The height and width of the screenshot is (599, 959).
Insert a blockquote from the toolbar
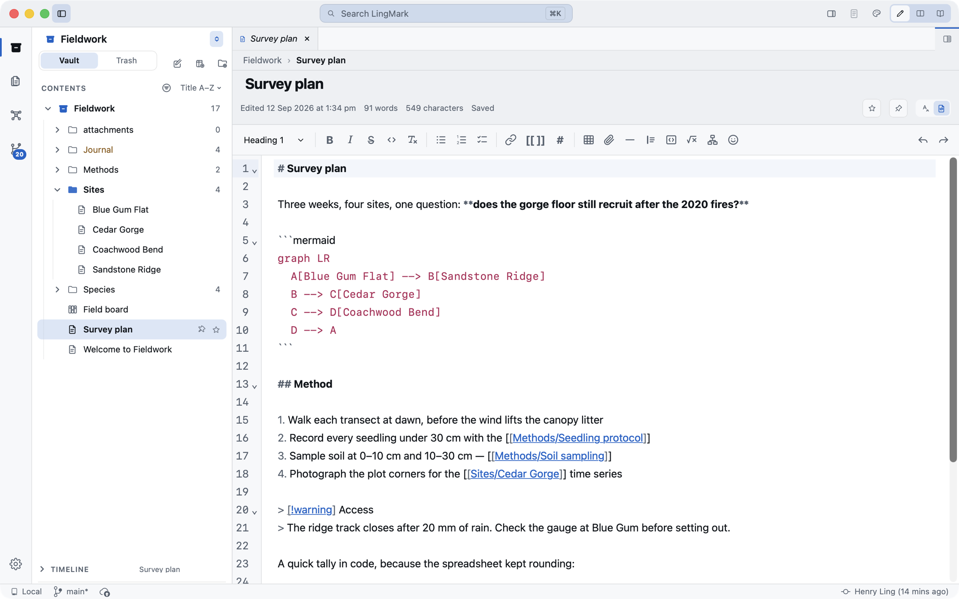pyautogui.click(x=650, y=140)
